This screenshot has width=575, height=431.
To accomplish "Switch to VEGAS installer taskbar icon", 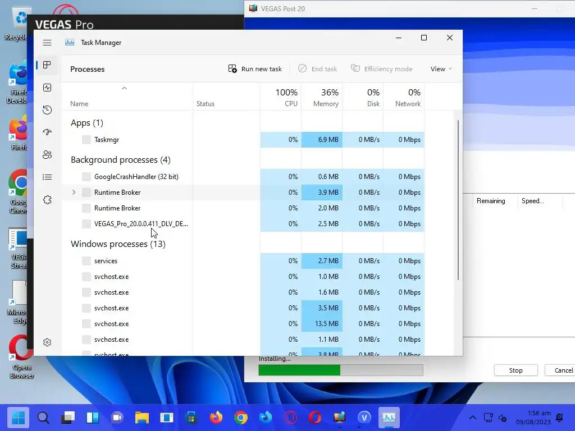I will 340,418.
